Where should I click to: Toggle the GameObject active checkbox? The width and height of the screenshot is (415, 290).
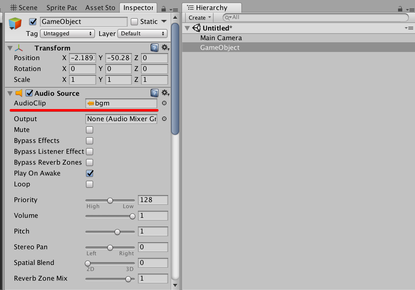[x=33, y=21]
